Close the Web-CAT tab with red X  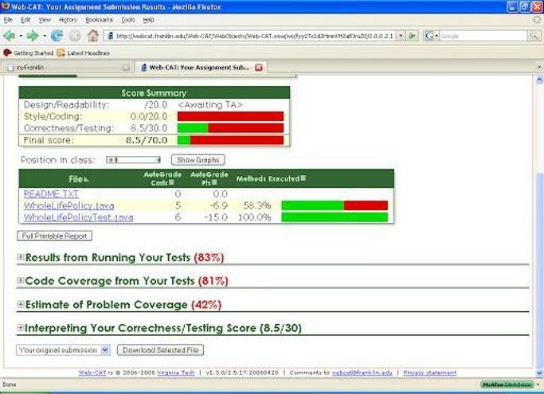259,68
